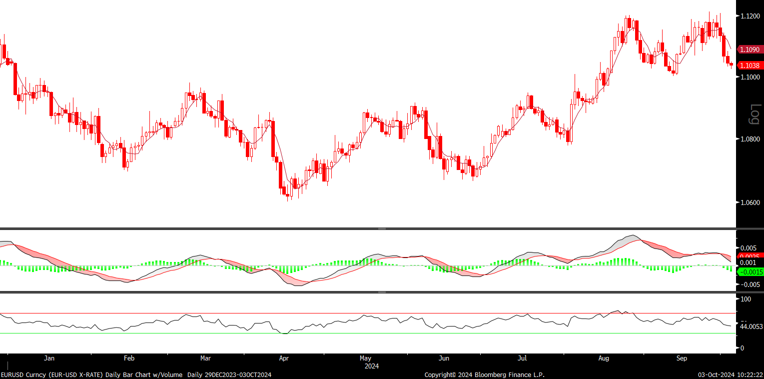This screenshot has width=764, height=379.
Task: Click the Apr month label on time axis
Action: coord(284,358)
